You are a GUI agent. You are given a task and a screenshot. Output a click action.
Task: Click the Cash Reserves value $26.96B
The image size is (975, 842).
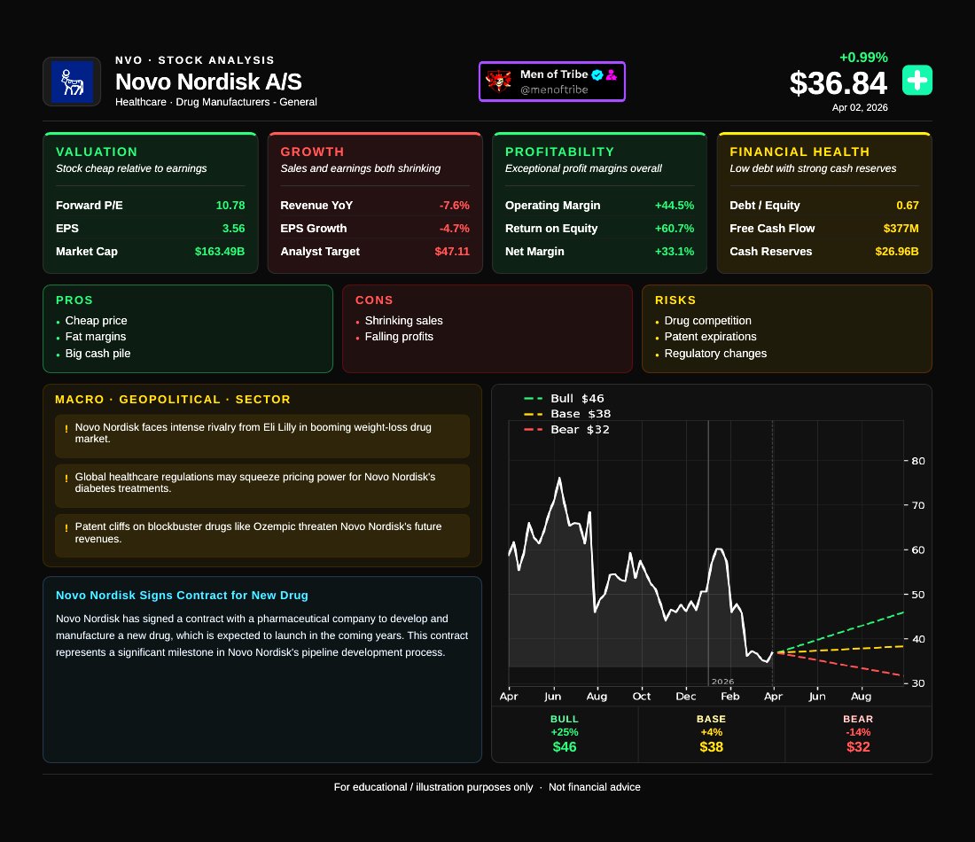click(897, 251)
